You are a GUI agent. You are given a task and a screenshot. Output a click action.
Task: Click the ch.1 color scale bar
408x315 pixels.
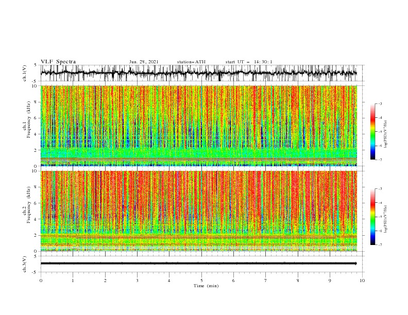pyautogui.click(x=372, y=132)
